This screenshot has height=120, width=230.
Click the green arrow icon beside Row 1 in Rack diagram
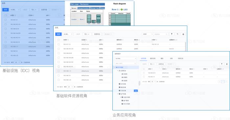pos(122,10)
